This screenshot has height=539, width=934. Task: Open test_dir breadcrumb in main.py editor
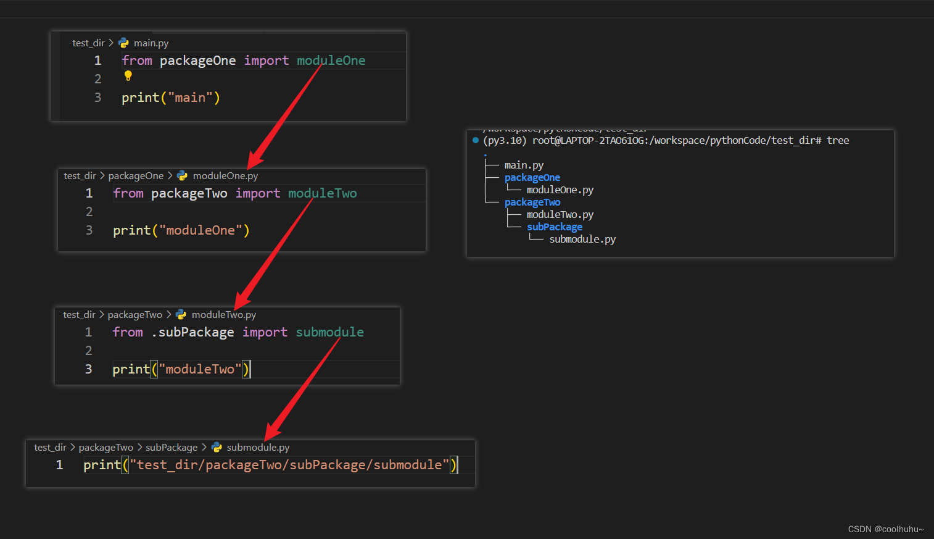pos(88,43)
